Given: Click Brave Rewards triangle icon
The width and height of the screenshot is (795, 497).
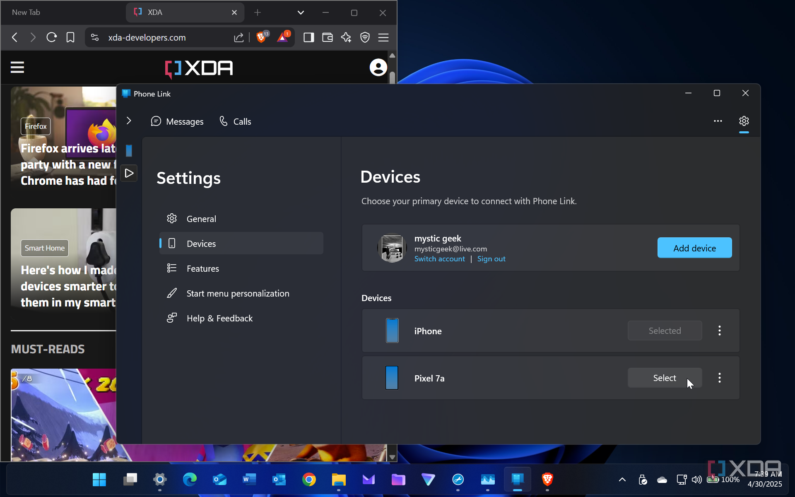Looking at the screenshot, I should (283, 37).
